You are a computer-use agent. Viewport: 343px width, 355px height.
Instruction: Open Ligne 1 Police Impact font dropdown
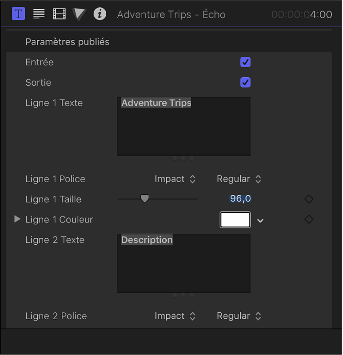pos(175,179)
